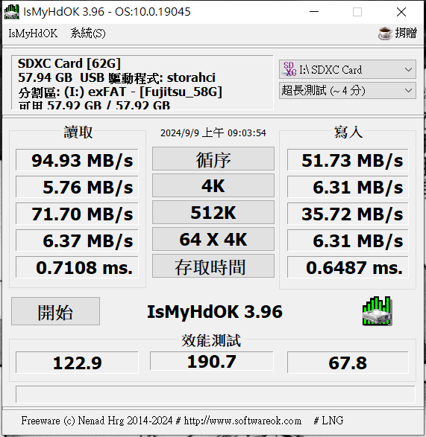Screen dimensions: 426x437
Task: Click the 35.72 MB/s 512K write value
Action: coord(348,214)
